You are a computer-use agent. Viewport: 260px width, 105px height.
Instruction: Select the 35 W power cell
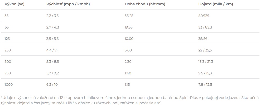[7, 16]
